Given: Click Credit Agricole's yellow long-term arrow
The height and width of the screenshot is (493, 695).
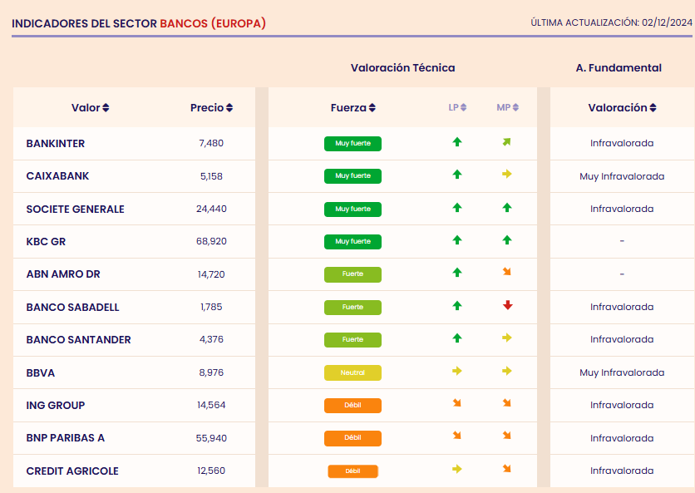Looking at the screenshot, I should click(x=456, y=470).
